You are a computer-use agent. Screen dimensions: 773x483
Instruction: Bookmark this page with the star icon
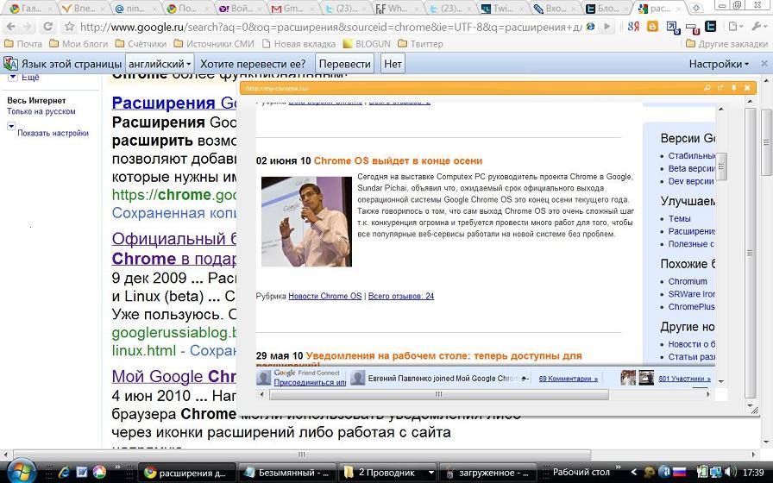point(70,27)
